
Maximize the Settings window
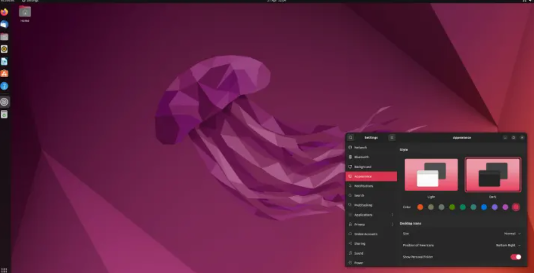point(514,137)
